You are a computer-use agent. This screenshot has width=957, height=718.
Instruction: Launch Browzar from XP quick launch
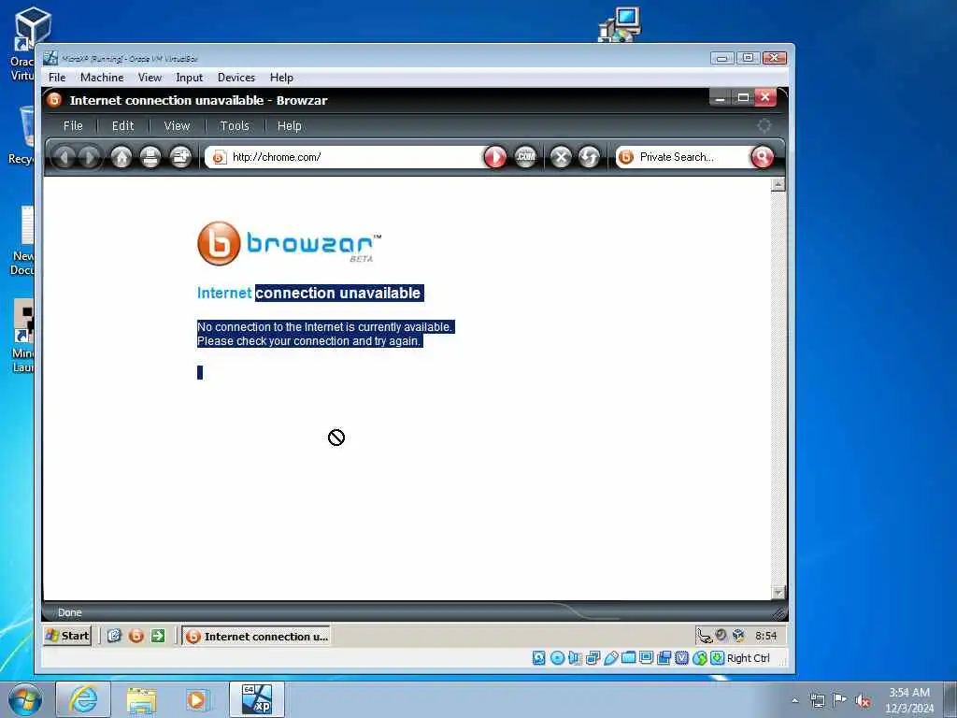pos(136,636)
